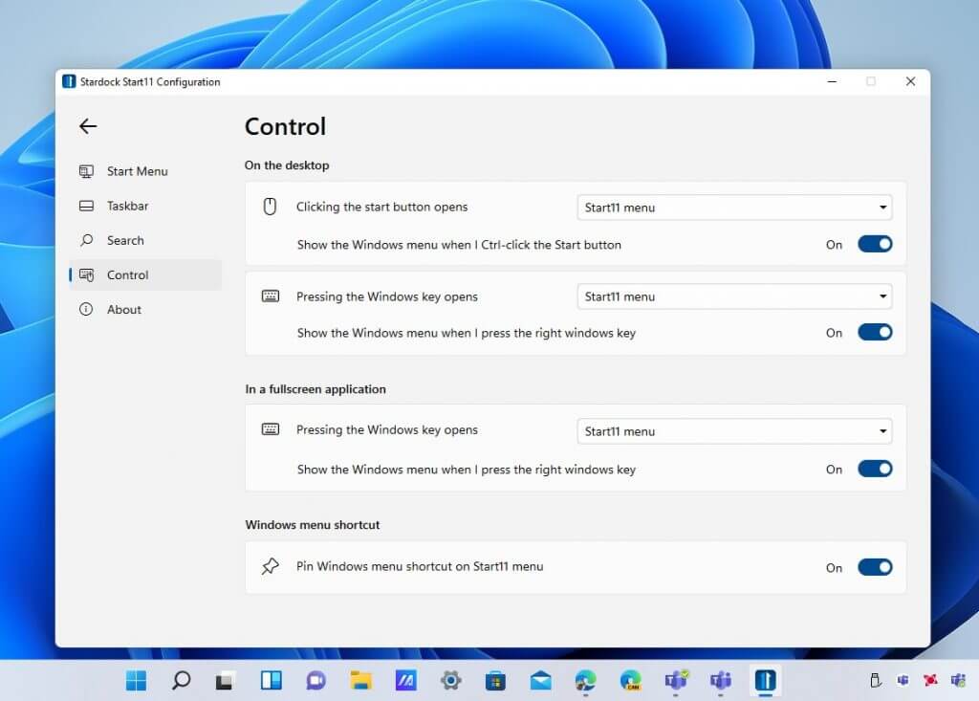This screenshot has width=979, height=701.
Task: Click the 'Stardock Start11 Configuration' window title
Action: pyautogui.click(x=150, y=82)
